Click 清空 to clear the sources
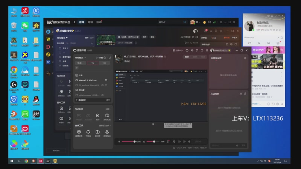Viewport: 301px width, 169px height. pos(108,100)
